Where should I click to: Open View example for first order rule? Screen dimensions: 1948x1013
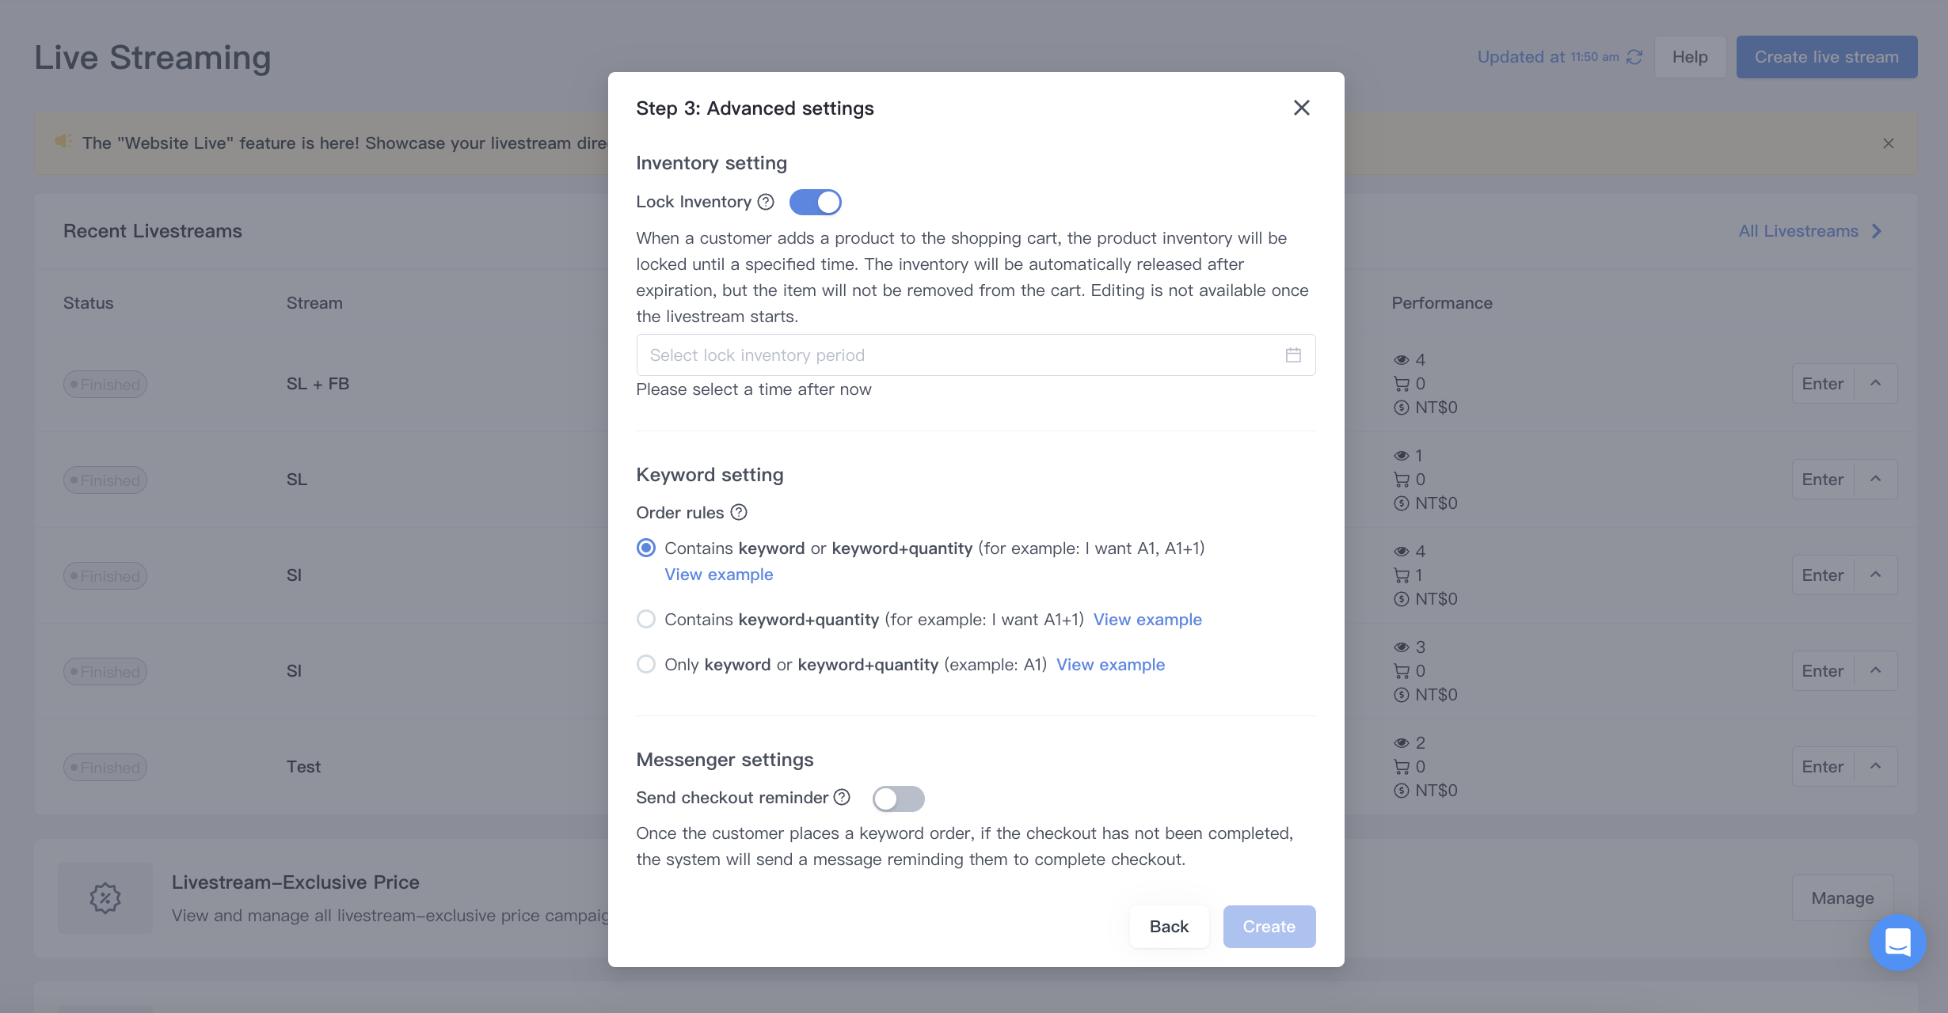tap(718, 575)
